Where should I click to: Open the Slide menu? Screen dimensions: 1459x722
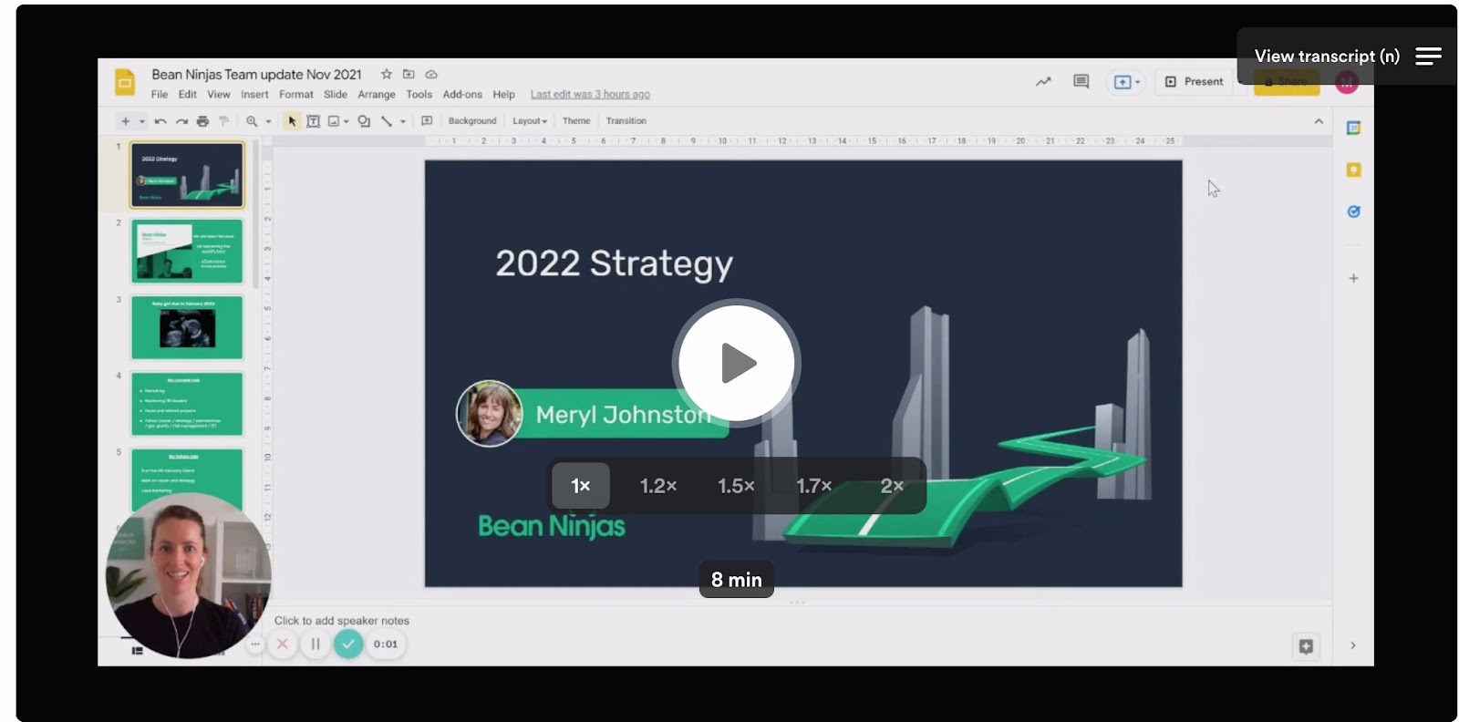tap(336, 95)
